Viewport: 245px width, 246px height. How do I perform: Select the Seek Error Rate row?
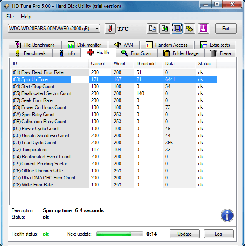tap(114, 100)
